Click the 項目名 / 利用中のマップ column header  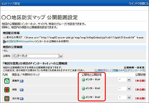(26, 75)
